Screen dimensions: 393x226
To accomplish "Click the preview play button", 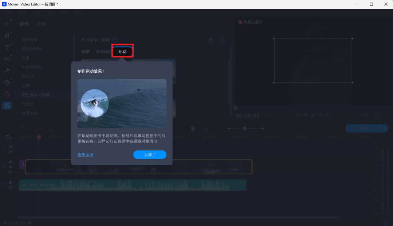I will click(x=313, y=115).
